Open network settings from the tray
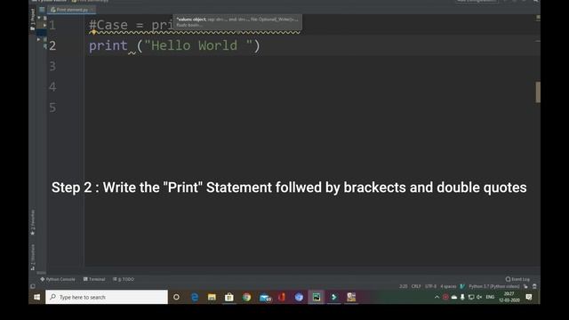The image size is (569, 320). pos(471,297)
